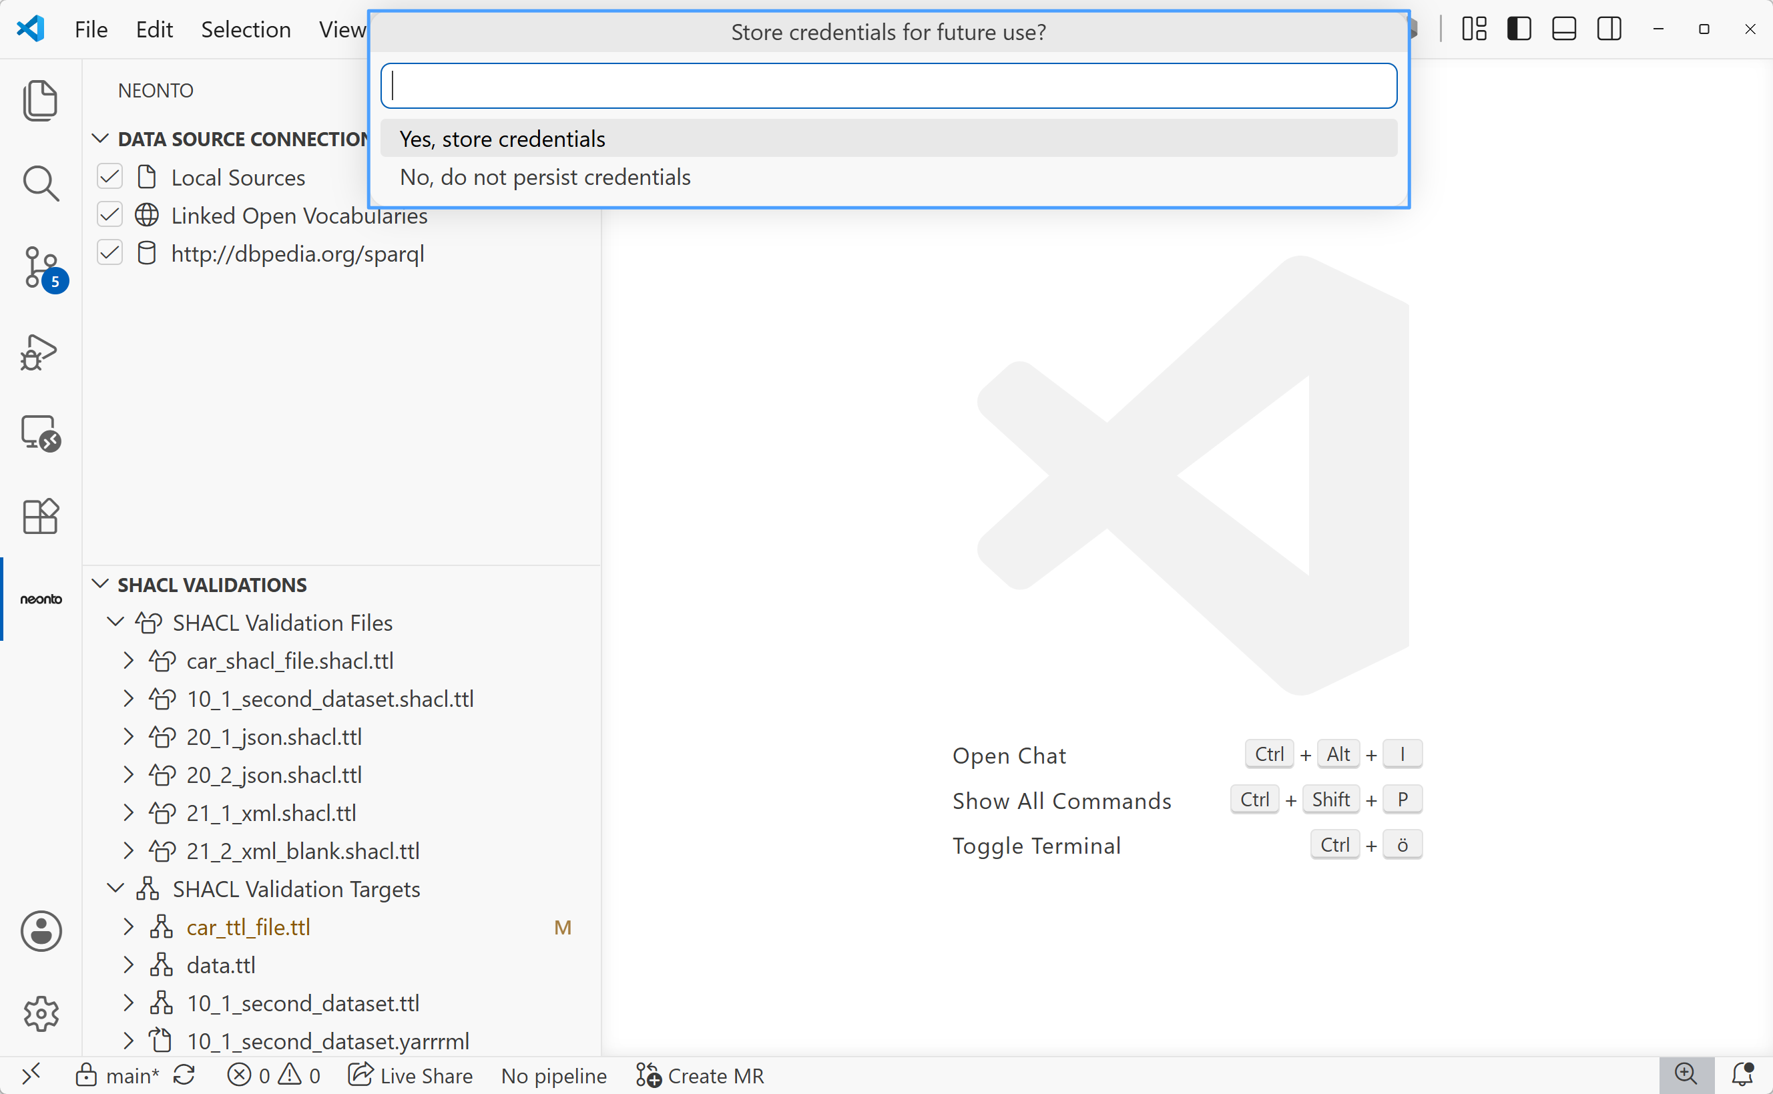Click Customize Layout icon in title bar
This screenshot has width=1773, height=1094.
1473,29
